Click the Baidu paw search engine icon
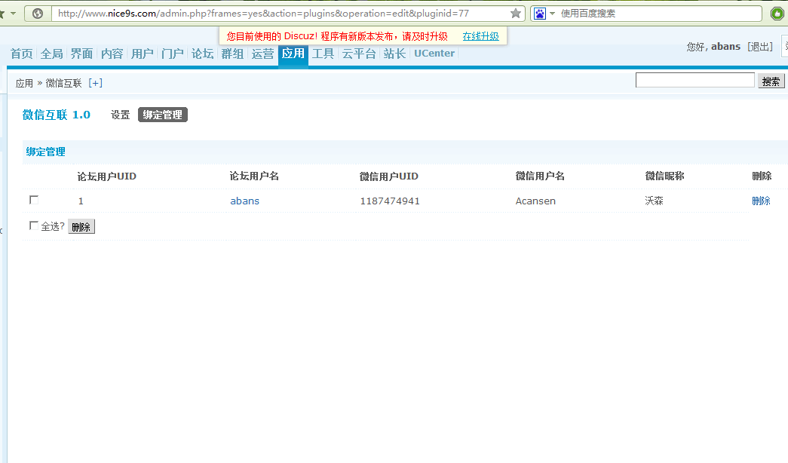The width and height of the screenshot is (788, 463). [540, 14]
